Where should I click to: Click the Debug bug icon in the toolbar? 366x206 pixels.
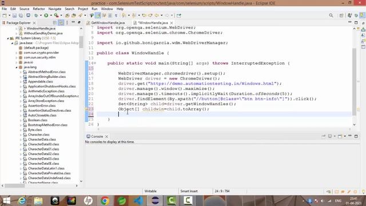36,15
